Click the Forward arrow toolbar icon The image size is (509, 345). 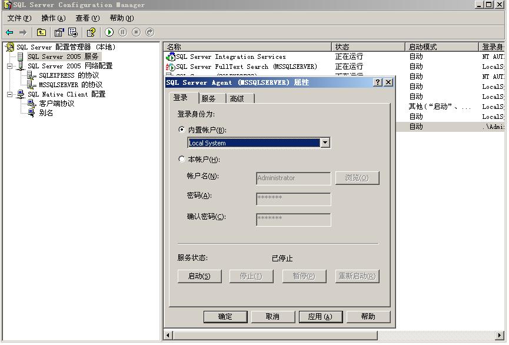pos(23,32)
